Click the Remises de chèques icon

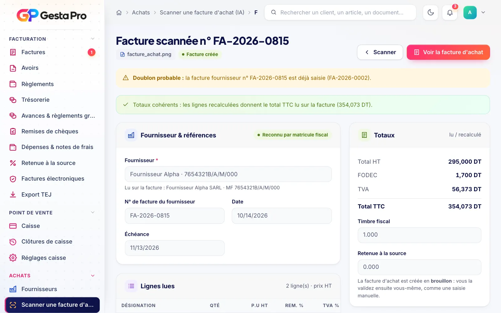tap(13, 131)
